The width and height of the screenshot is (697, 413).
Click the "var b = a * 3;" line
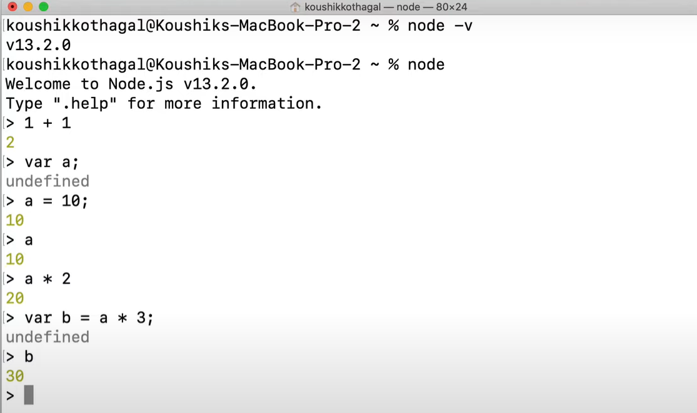(x=89, y=318)
